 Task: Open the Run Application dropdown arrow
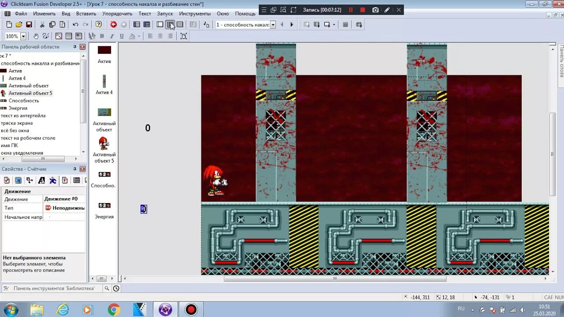point(334,25)
